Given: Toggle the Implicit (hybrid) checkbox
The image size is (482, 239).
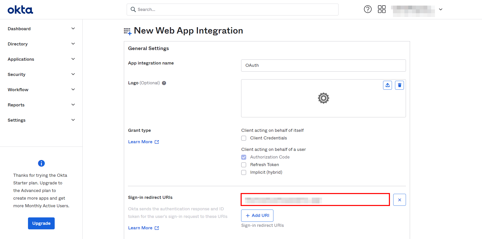Looking at the screenshot, I should 244,172.
